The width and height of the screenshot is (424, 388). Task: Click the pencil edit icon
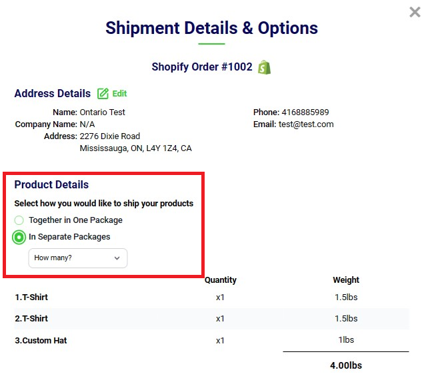tap(103, 94)
